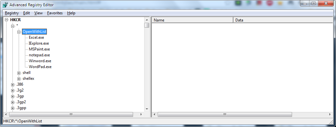Select IExplore.exe subkey
The height and width of the screenshot is (127, 336).
click(39, 43)
